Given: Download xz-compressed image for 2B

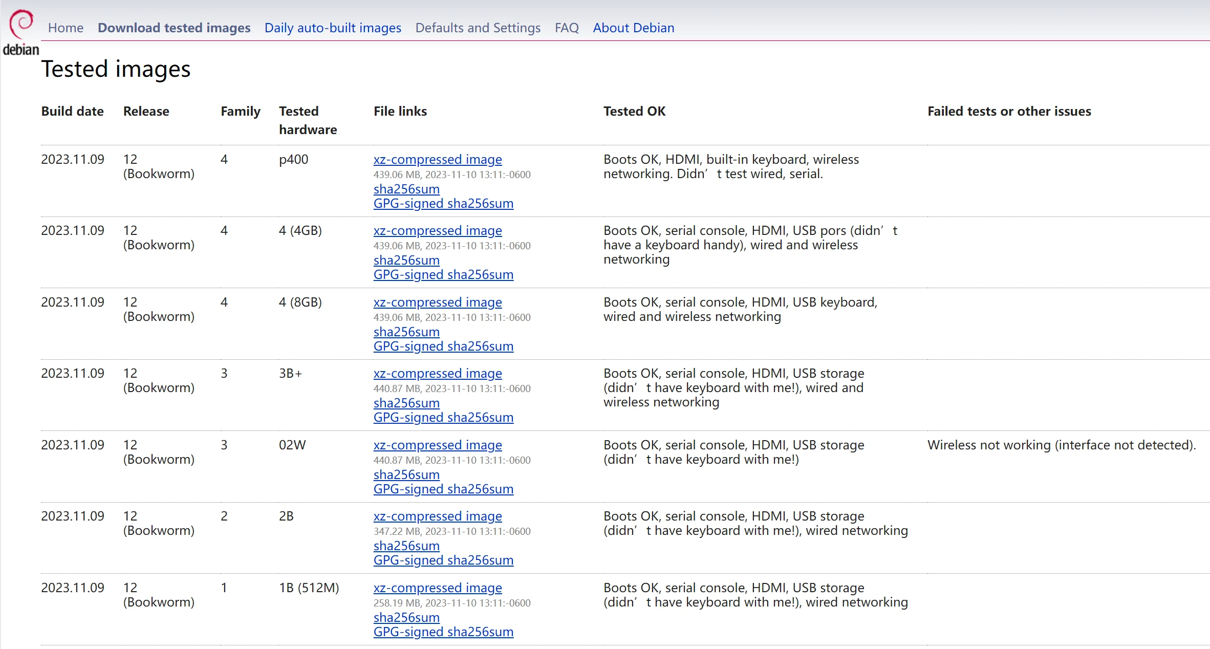Looking at the screenshot, I should click(438, 516).
